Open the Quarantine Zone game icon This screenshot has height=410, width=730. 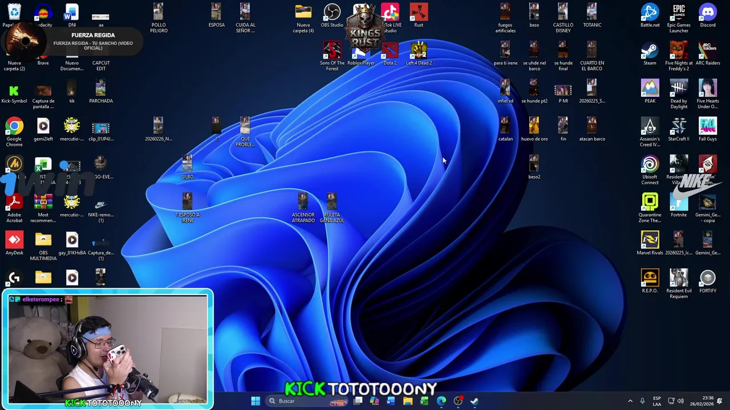click(650, 208)
